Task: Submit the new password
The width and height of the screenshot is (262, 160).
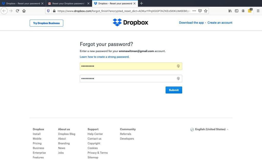Action: click(174, 90)
